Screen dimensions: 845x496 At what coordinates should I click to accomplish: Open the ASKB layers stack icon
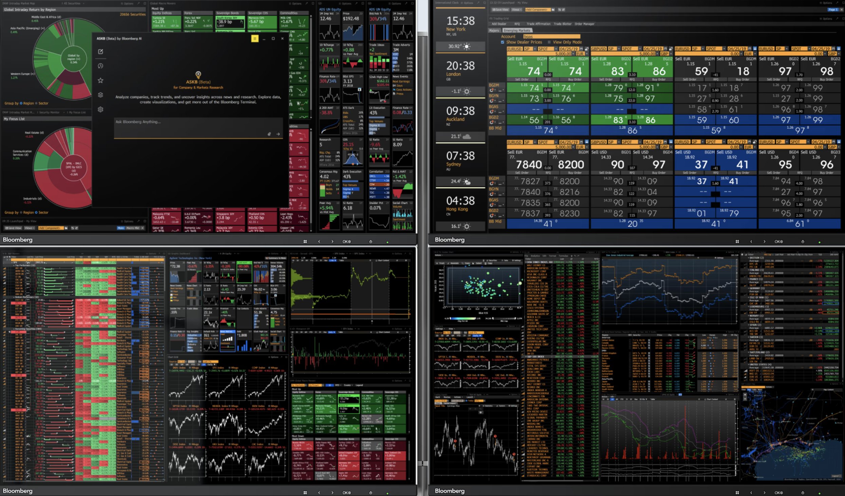pos(100,95)
